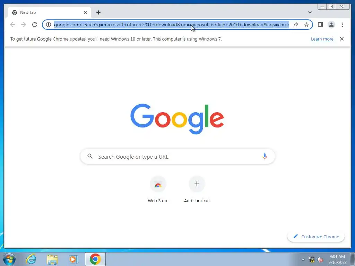Image resolution: width=355 pixels, height=266 pixels.
Task: Click the Google logo
Action: pyautogui.click(x=177, y=119)
